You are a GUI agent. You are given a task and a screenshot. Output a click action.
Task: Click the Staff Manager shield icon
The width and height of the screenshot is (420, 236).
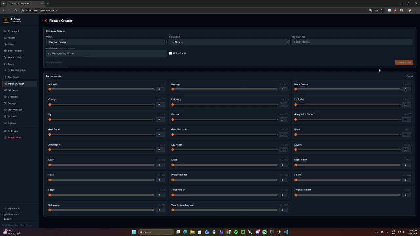coord(5,110)
